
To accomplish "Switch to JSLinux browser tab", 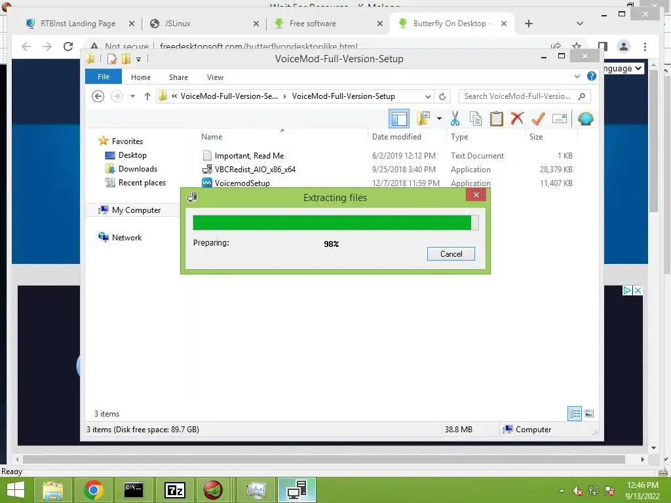I will (178, 24).
